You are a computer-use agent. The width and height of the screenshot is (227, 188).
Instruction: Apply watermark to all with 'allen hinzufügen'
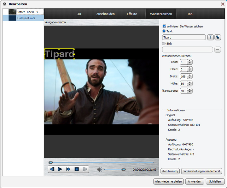(x=170, y=171)
